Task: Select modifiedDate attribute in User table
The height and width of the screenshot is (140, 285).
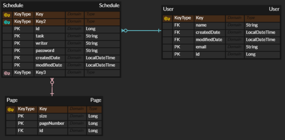Action: click(210, 40)
